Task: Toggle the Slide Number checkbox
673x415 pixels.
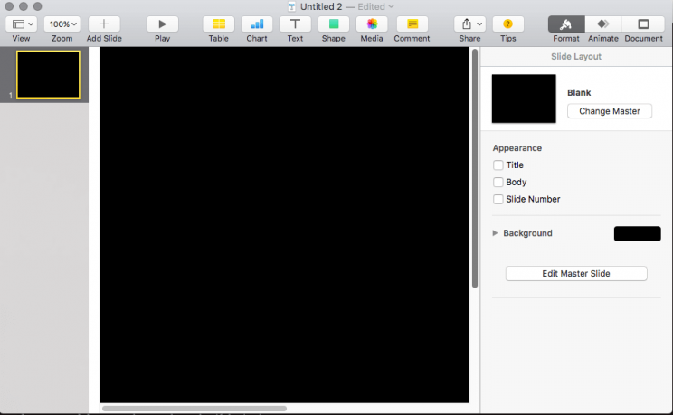Action: [498, 200]
